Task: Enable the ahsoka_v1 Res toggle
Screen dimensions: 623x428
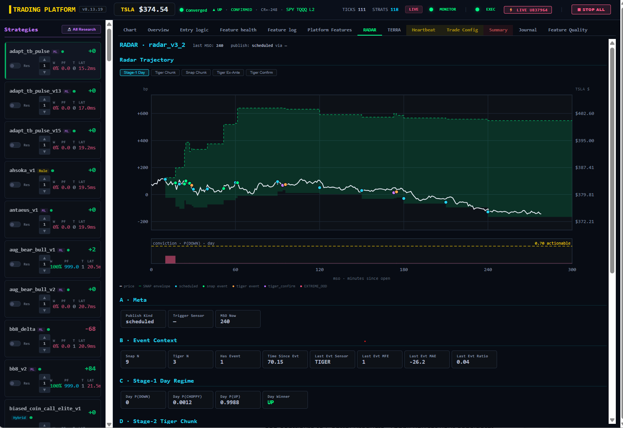Action: 15,185
